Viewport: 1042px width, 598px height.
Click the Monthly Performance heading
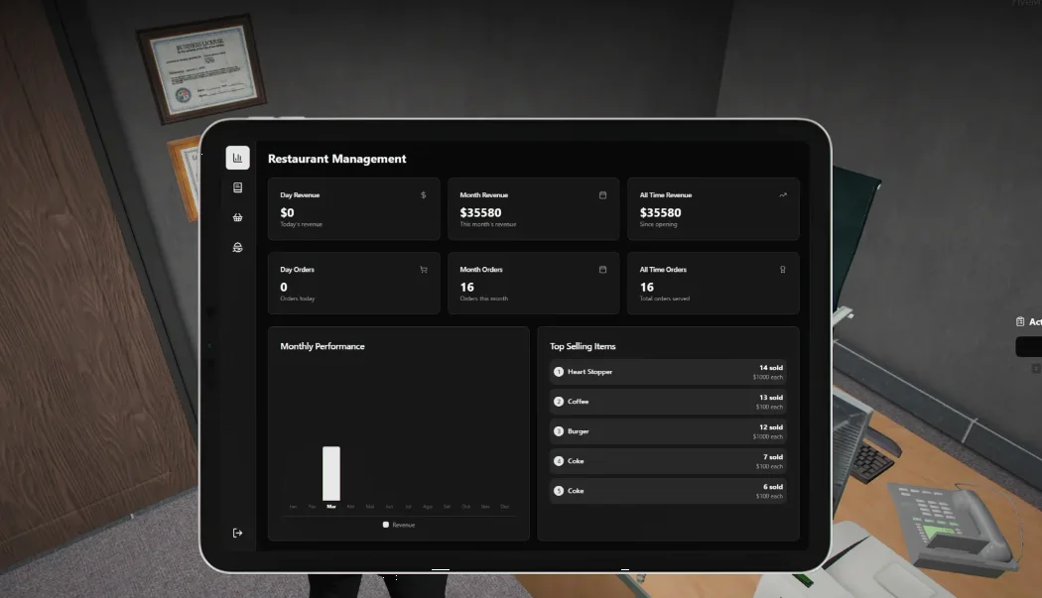tap(323, 346)
